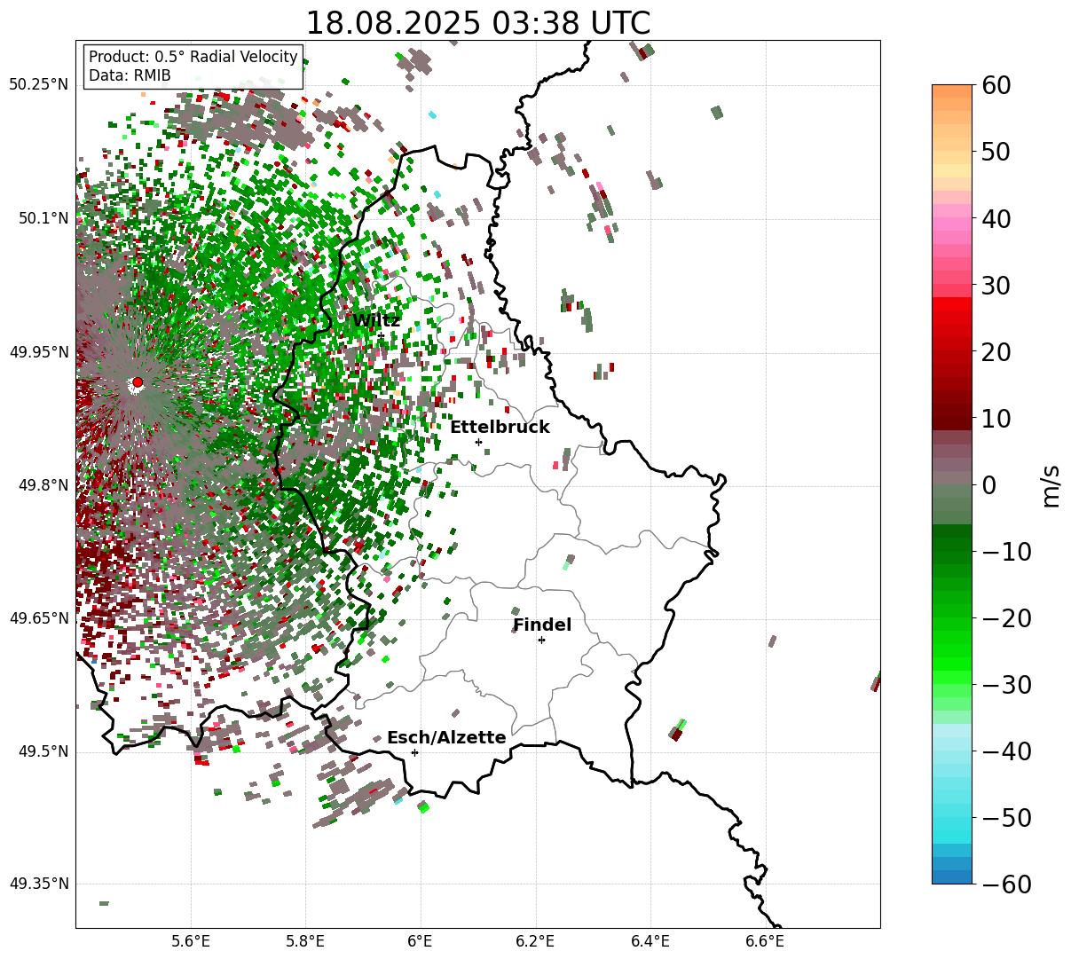This screenshot has width=1071, height=959.
Task: Click the 49.5°N latitude label
Action: click(43, 751)
